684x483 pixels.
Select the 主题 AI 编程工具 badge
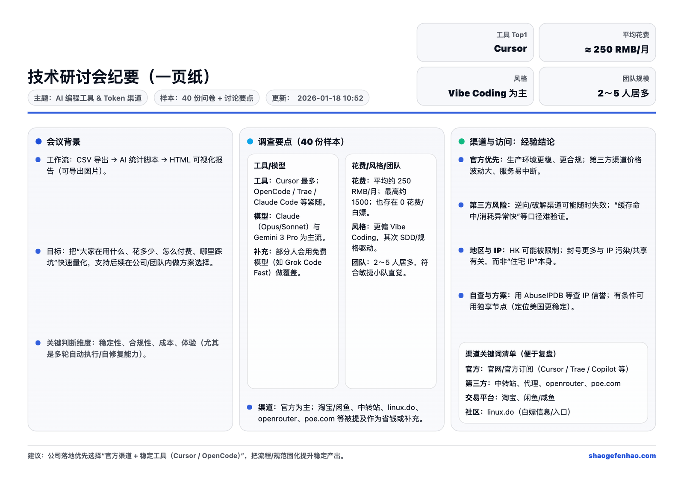point(87,97)
